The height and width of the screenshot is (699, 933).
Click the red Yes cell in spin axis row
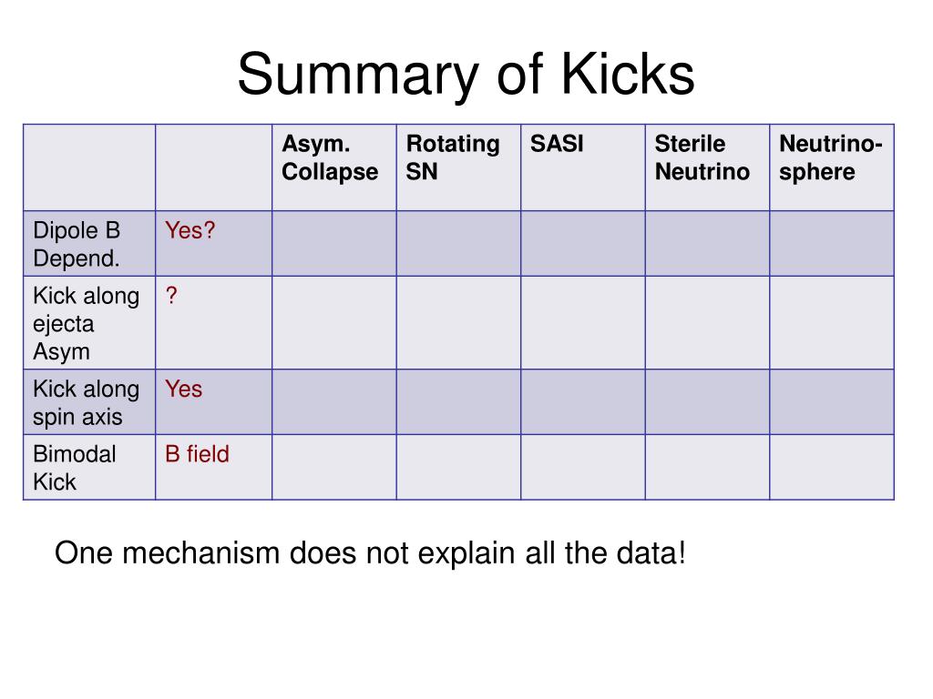coord(183,389)
